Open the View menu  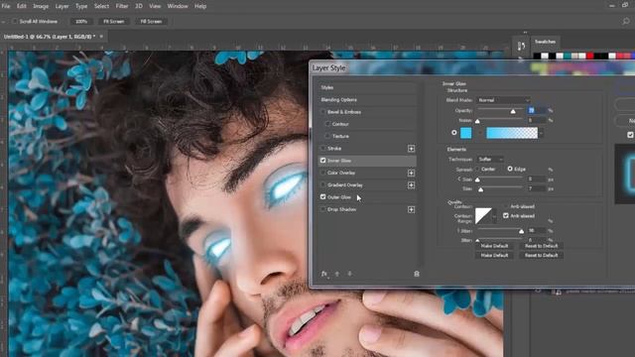pyautogui.click(x=155, y=6)
